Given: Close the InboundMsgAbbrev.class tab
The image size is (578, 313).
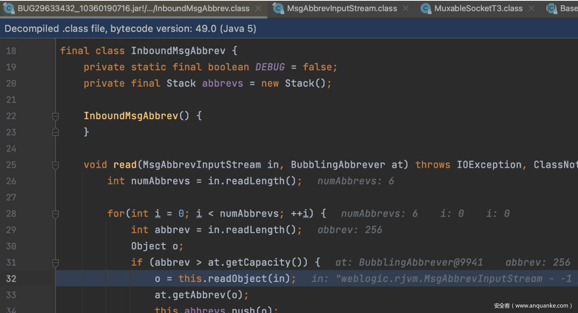Looking at the screenshot, I should pos(258,9).
